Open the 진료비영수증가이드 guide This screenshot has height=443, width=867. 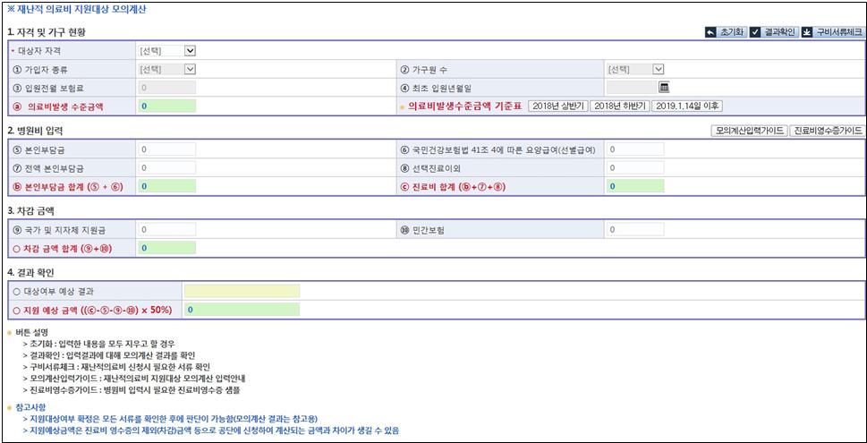tap(827, 131)
